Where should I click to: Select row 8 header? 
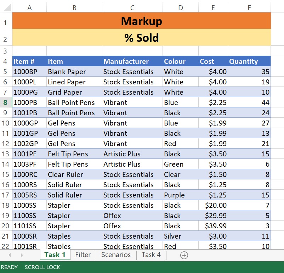click(x=6, y=103)
